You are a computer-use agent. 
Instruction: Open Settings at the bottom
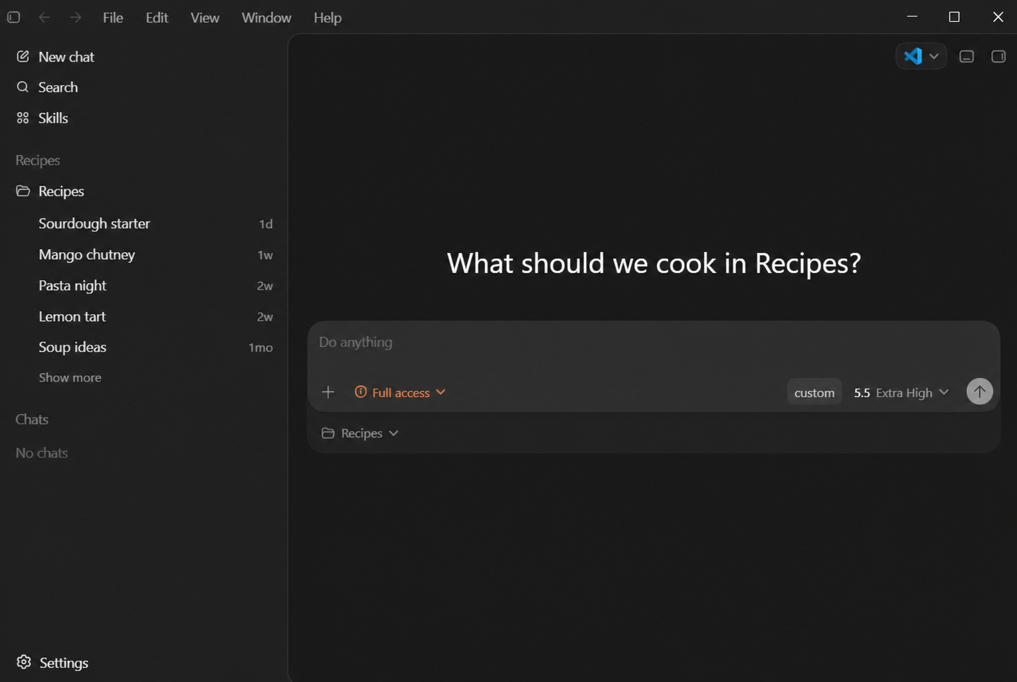tap(52, 663)
